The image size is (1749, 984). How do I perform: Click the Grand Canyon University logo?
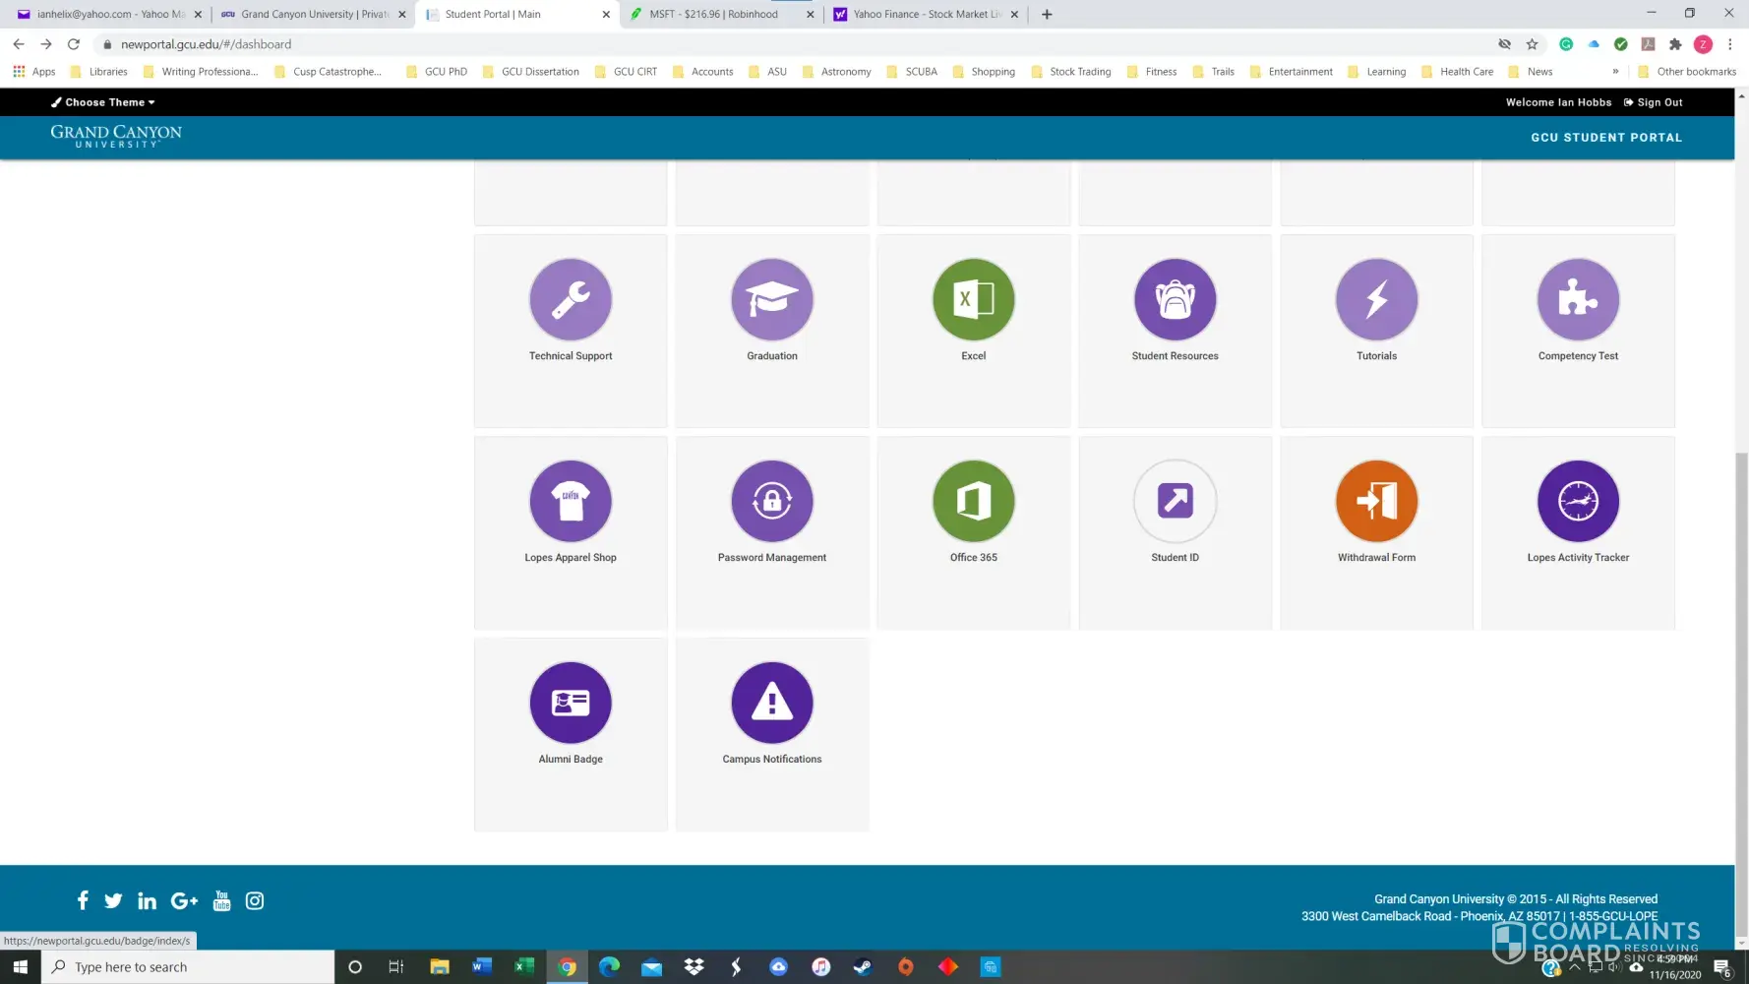tap(116, 137)
